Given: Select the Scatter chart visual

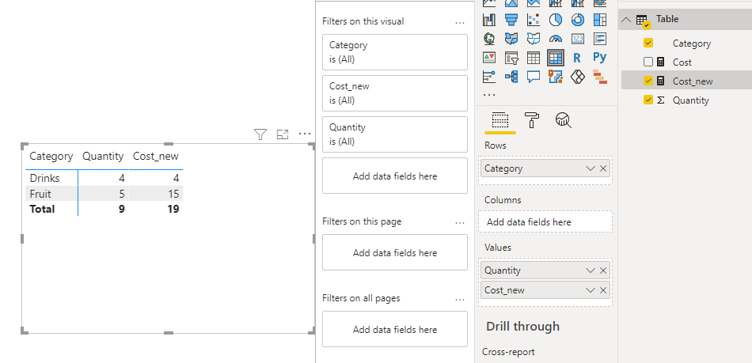Looking at the screenshot, I should click(534, 20).
